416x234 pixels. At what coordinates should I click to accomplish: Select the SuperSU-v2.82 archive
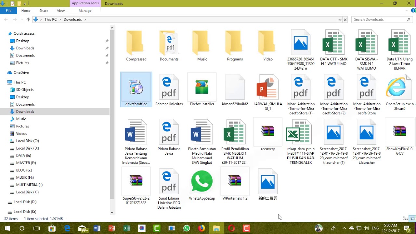[136, 187]
